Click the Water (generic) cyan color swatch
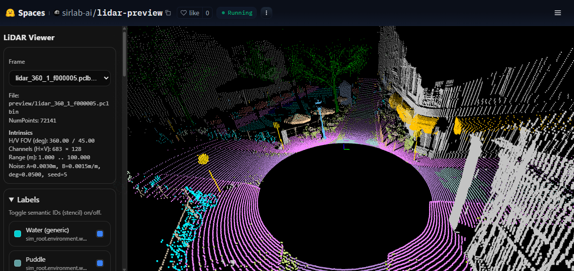Image resolution: width=574 pixels, height=271 pixels. [17, 234]
